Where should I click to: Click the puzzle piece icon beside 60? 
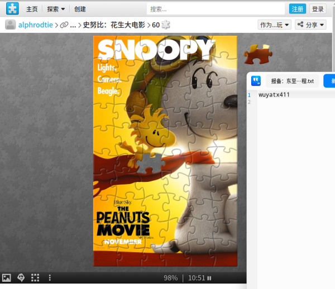(x=166, y=25)
